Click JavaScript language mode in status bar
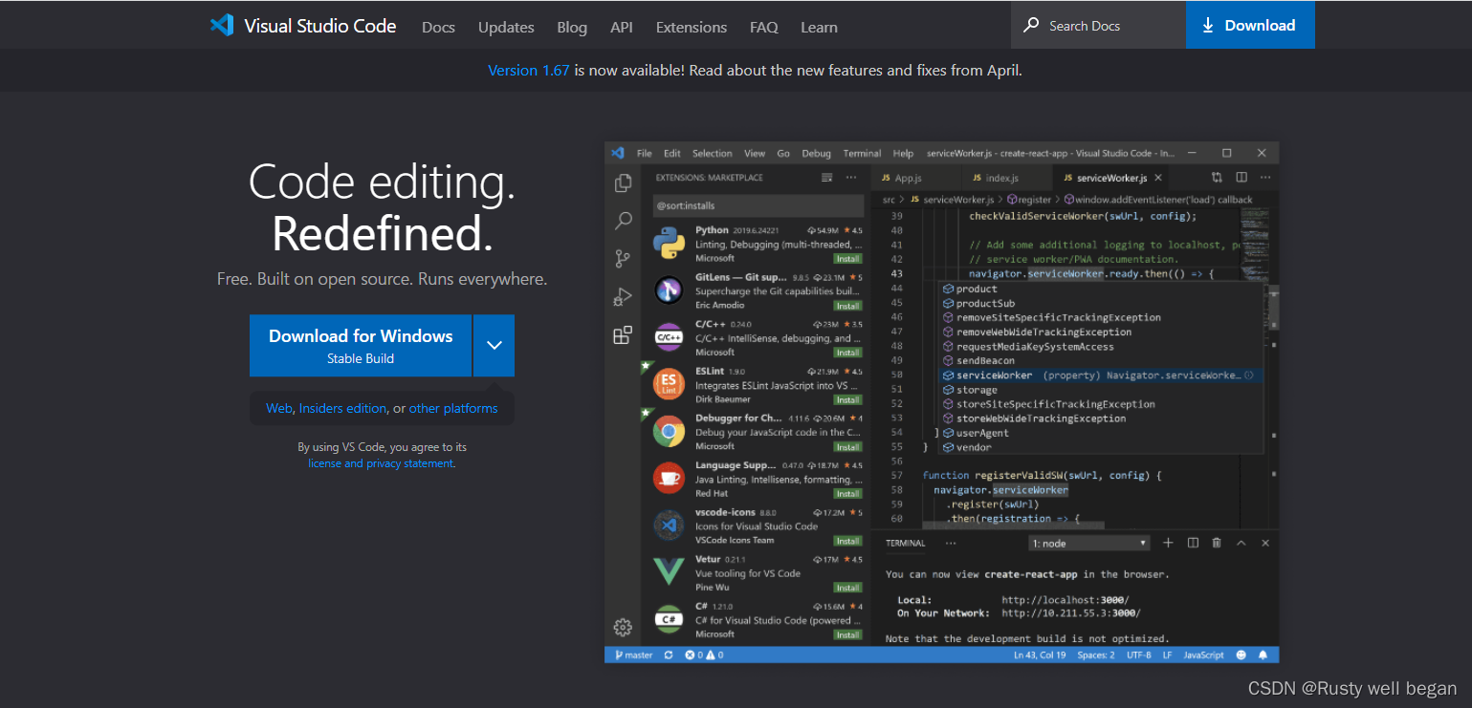This screenshot has width=1472, height=708. click(1203, 654)
